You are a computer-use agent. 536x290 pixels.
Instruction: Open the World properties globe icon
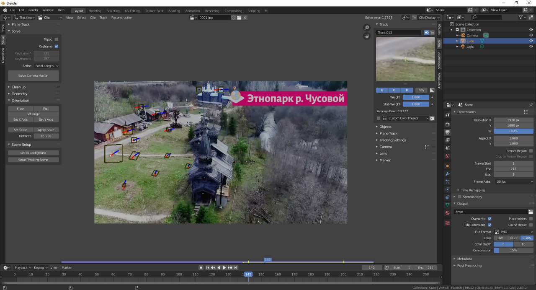(x=447, y=156)
